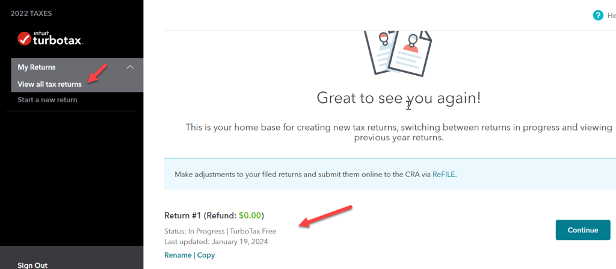Select the My Returns sidebar heading
Viewport: 616px width, 269px height.
[x=37, y=67]
